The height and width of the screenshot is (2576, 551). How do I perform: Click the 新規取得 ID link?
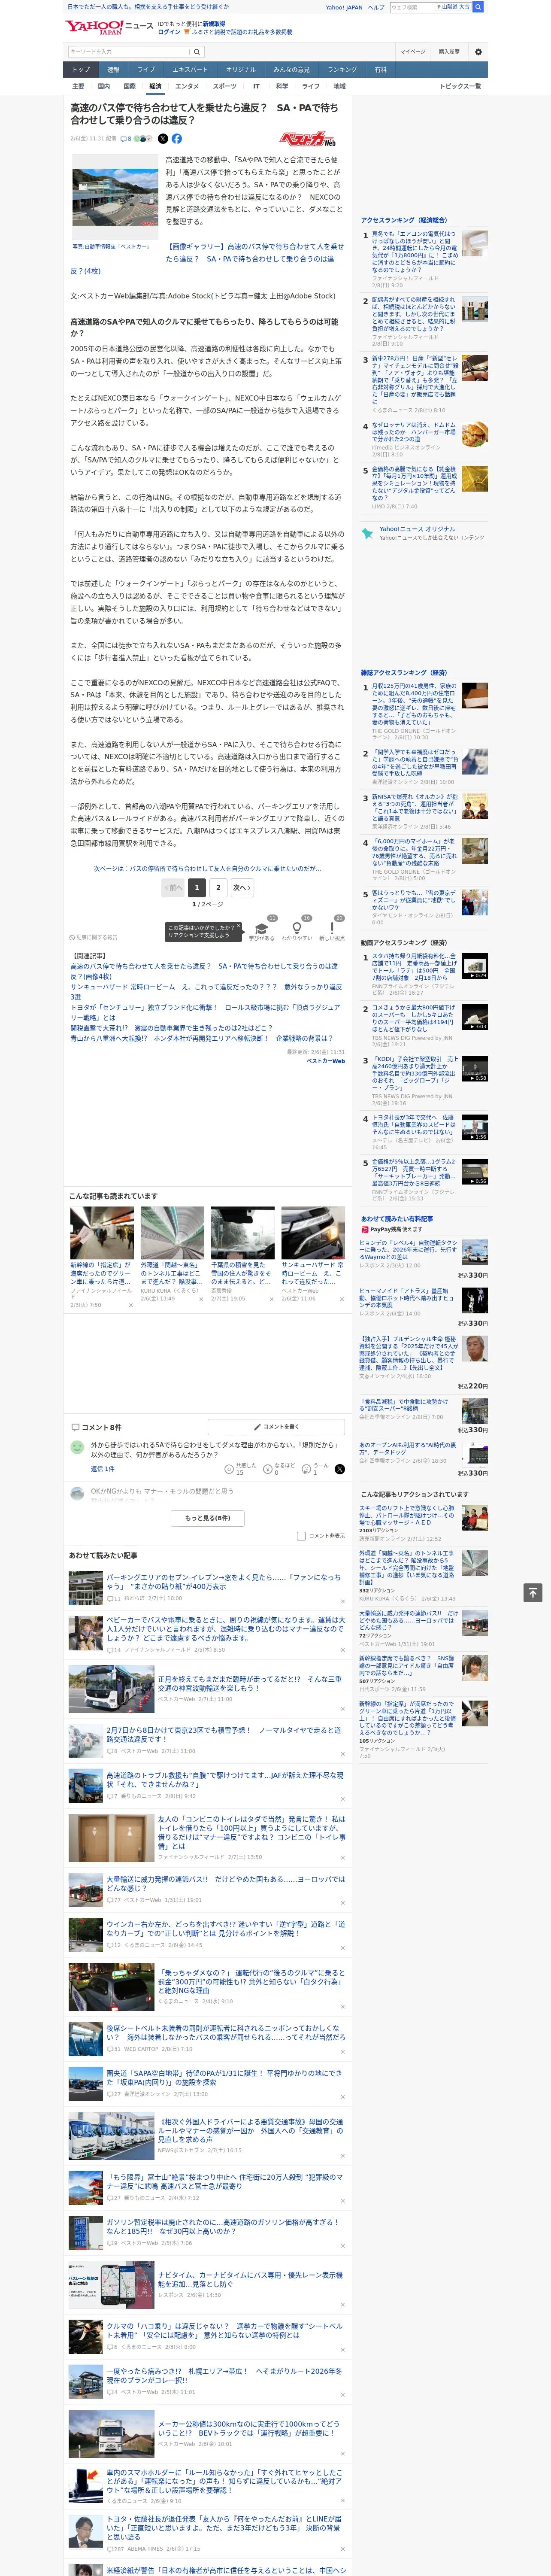pyautogui.click(x=214, y=24)
